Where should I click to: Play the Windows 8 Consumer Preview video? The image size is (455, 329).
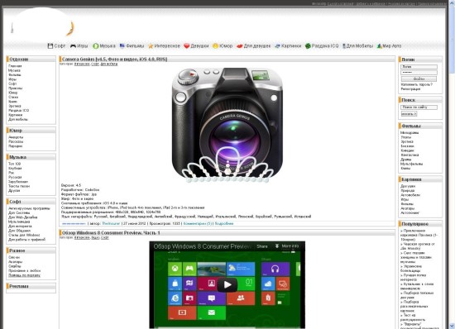coord(227,284)
